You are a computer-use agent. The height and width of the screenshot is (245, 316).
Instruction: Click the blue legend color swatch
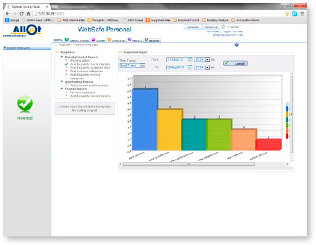pos(287,109)
